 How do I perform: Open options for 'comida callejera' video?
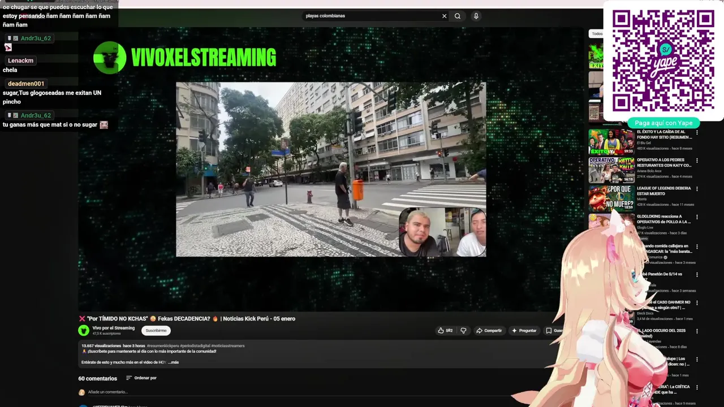(x=697, y=246)
